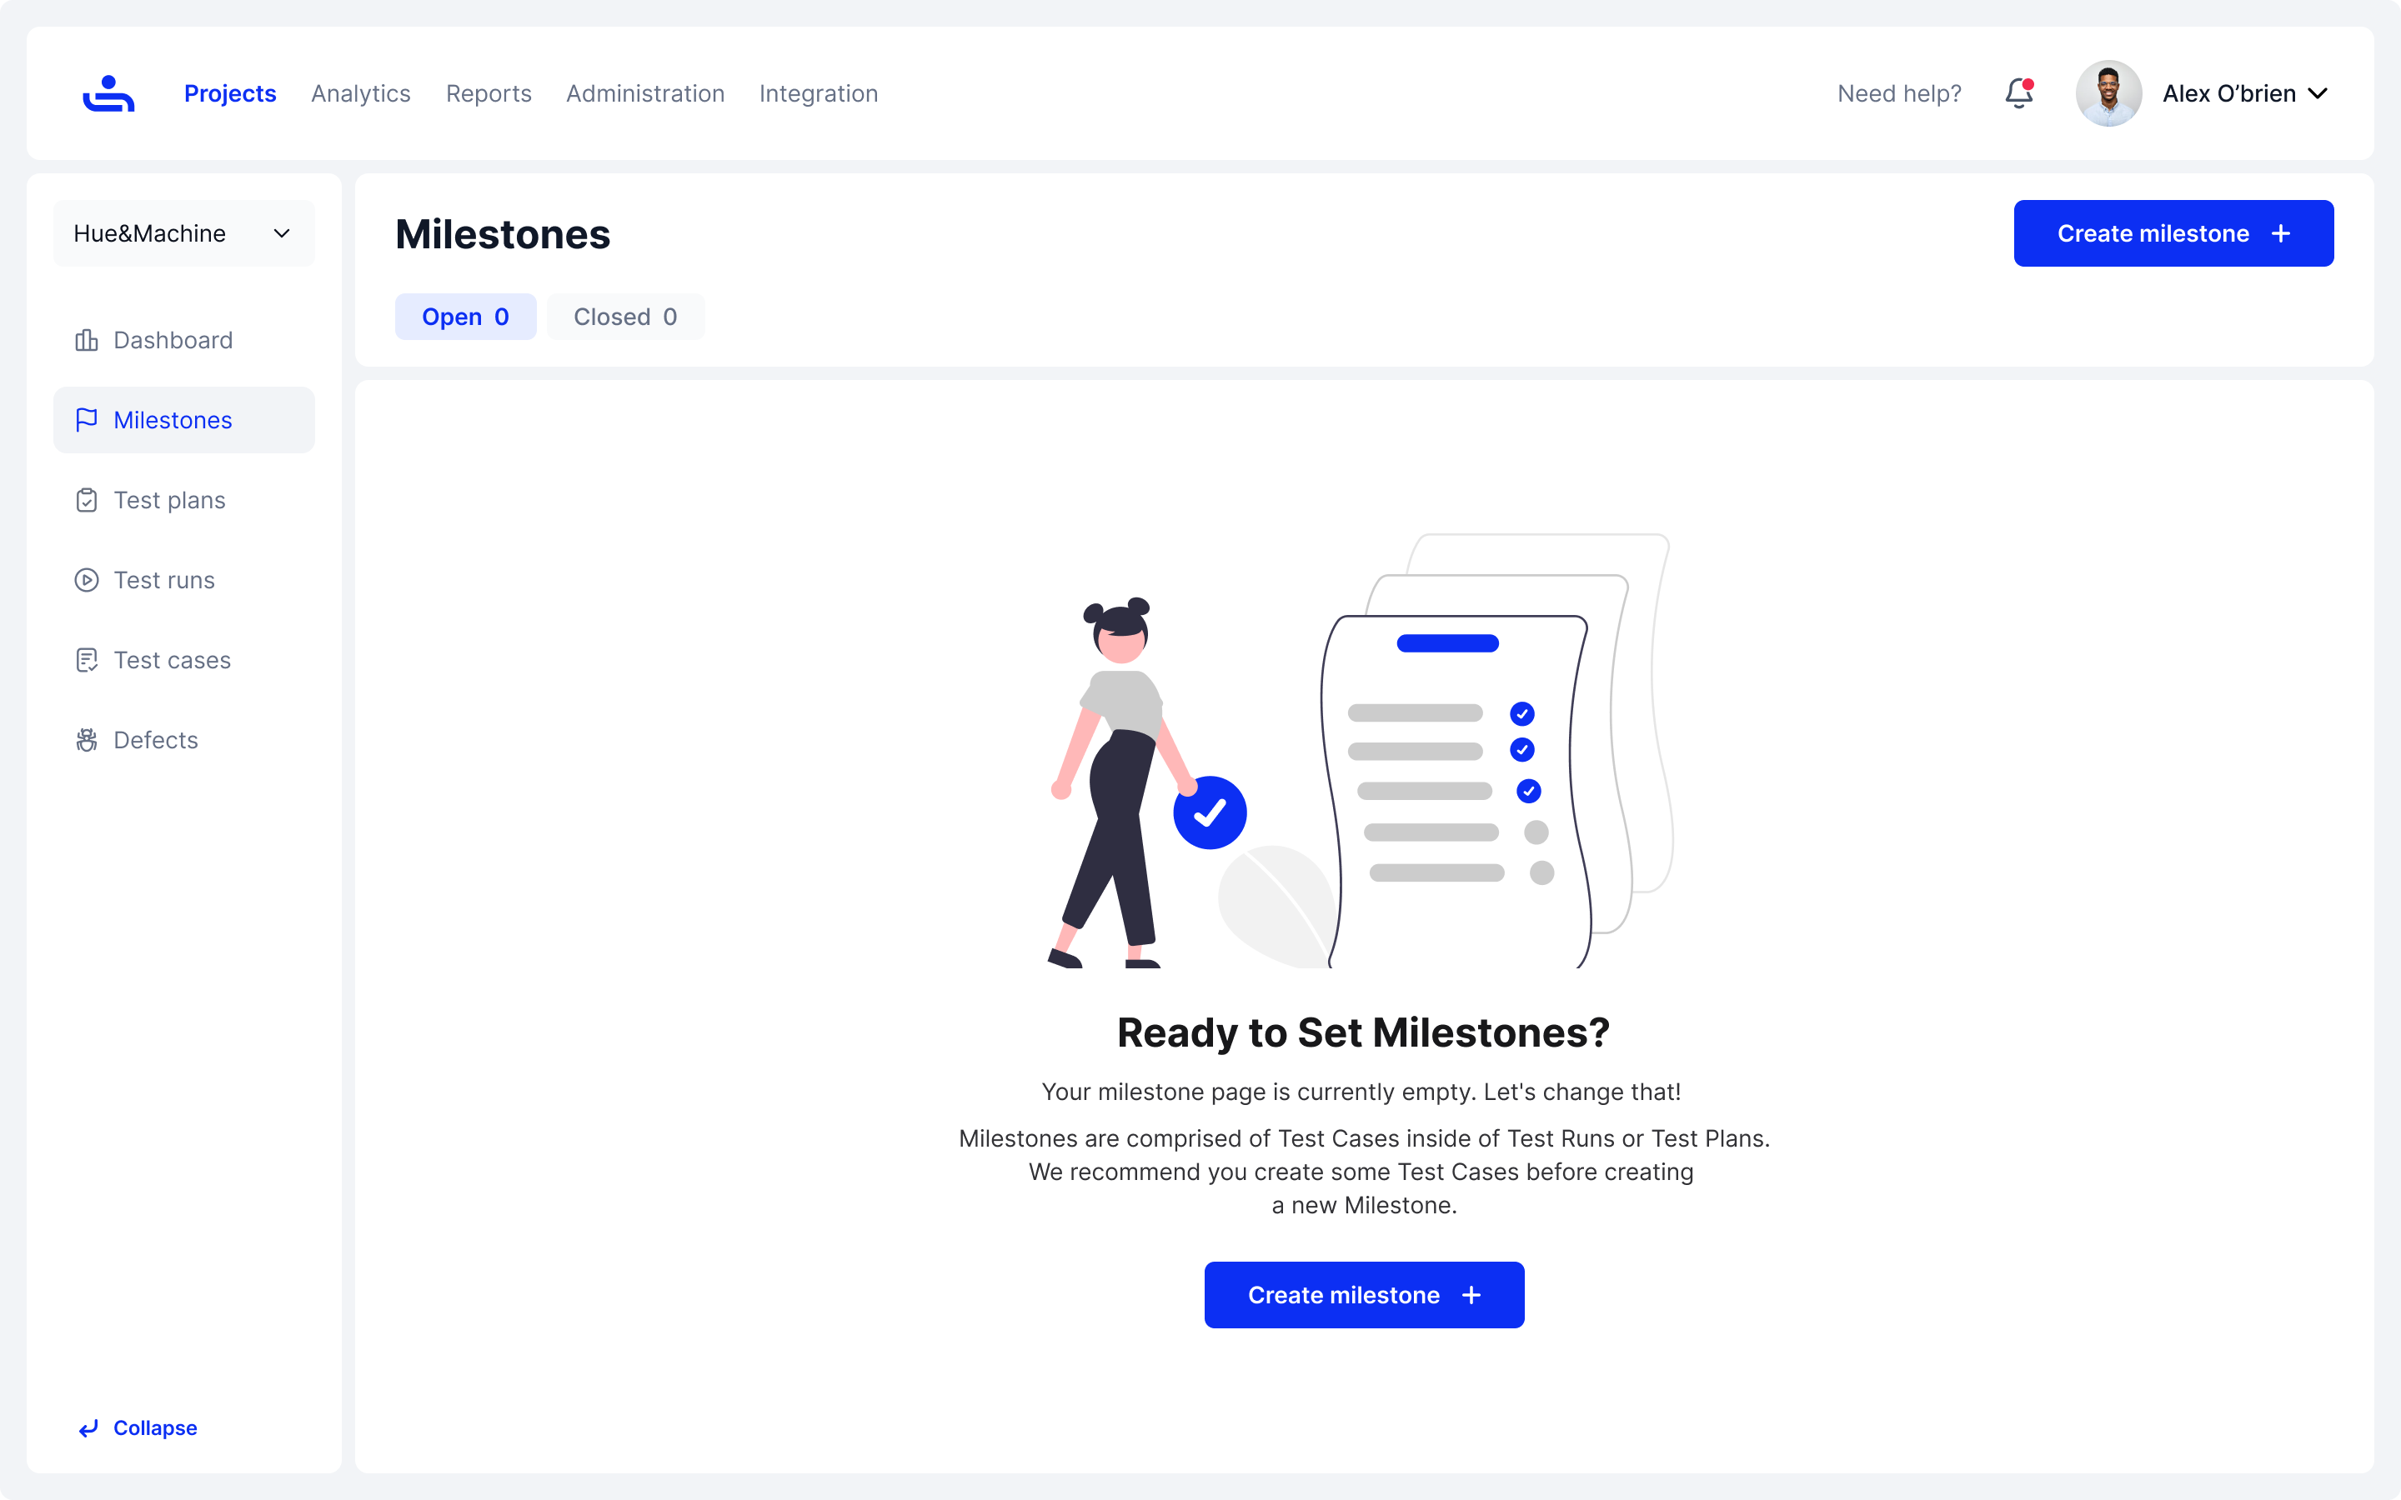The width and height of the screenshot is (2401, 1500).
Task: Switch to the Closed 0 tab
Action: pos(625,317)
